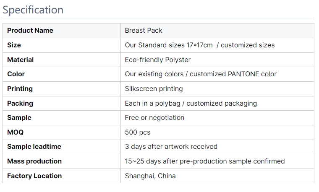
Task: Click the Free or negotiation cell
Action: pyautogui.click(x=154, y=118)
